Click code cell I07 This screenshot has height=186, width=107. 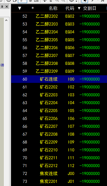click(71, 126)
